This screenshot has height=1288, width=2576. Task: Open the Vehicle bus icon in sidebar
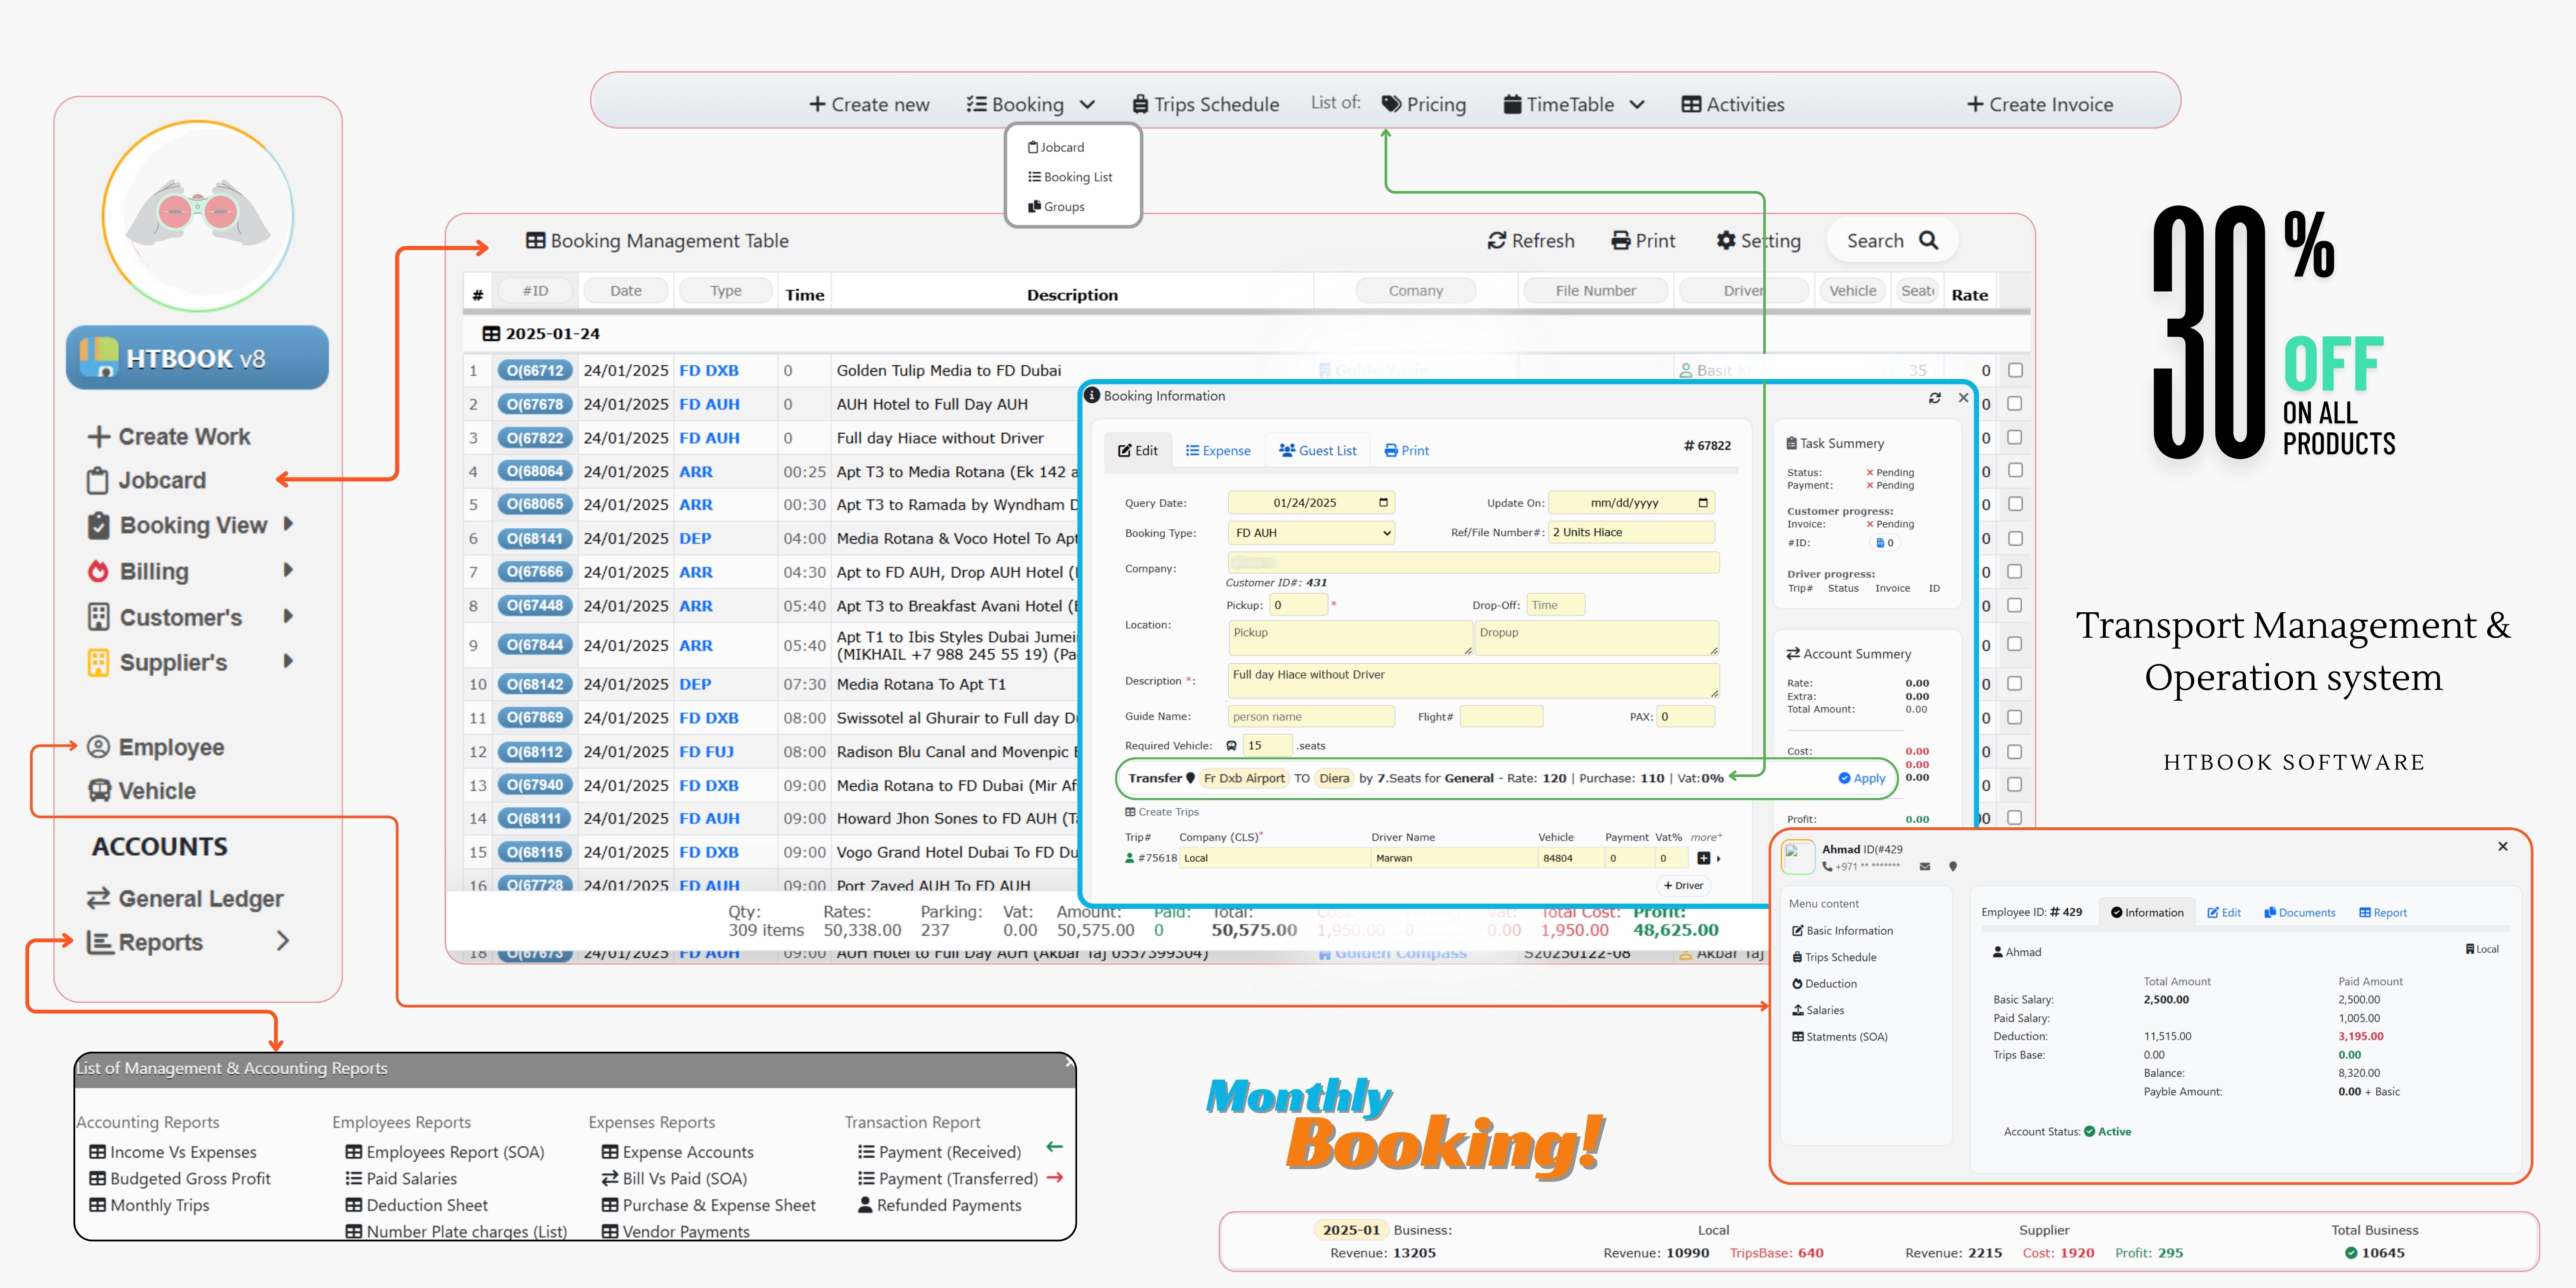point(99,790)
